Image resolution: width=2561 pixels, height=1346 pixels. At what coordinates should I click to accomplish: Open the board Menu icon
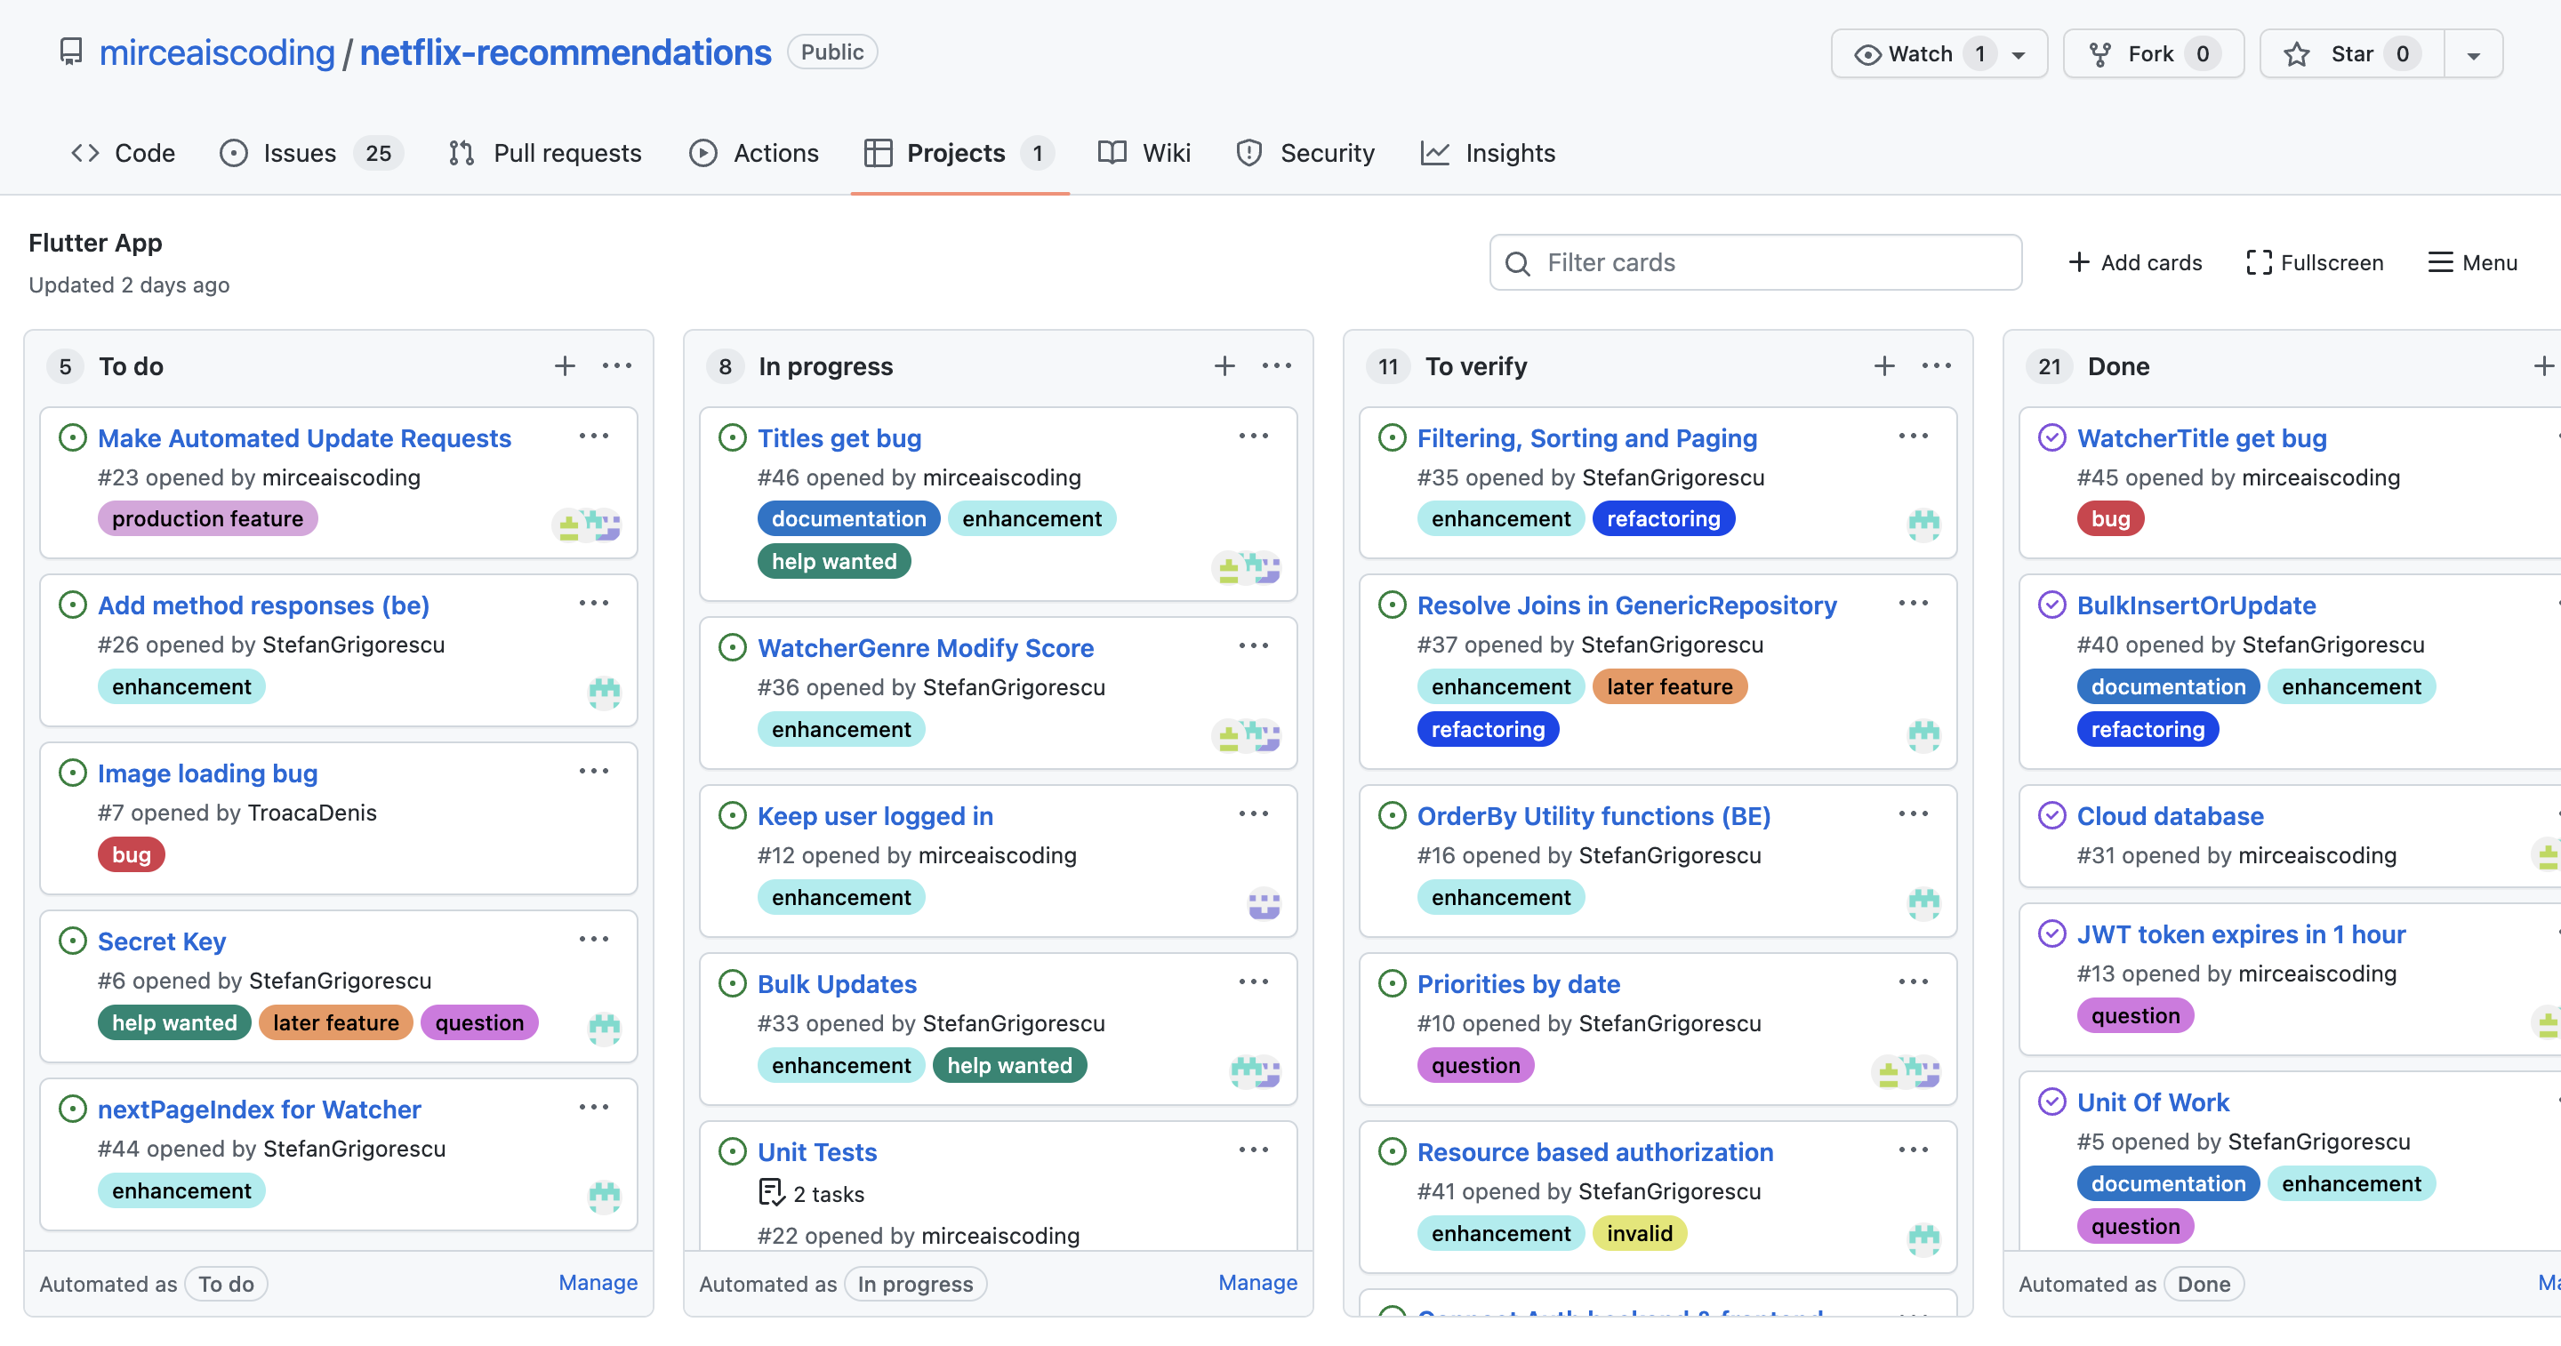[2442, 262]
